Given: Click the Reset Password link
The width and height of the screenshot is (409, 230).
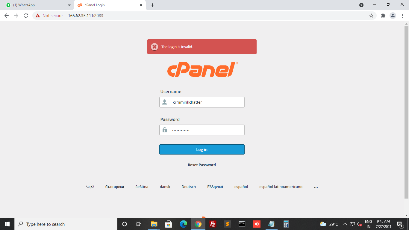Looking at the screenshot, I should (202, 165).
